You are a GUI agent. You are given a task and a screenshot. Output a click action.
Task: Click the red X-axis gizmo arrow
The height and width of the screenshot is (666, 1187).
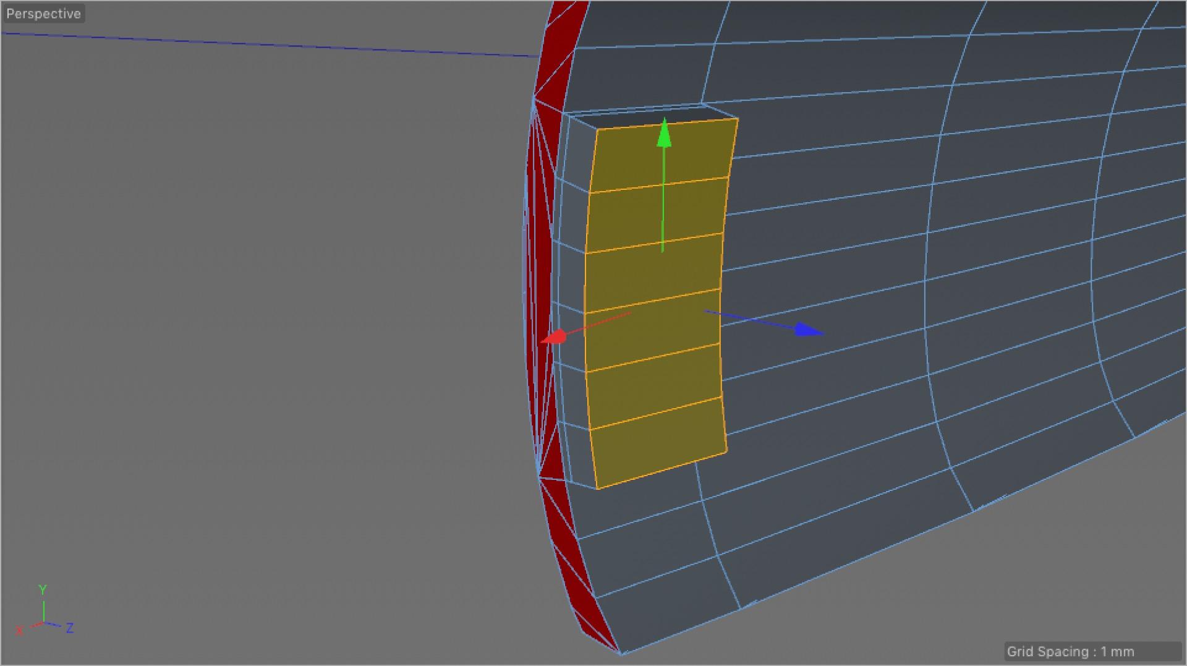554,337
